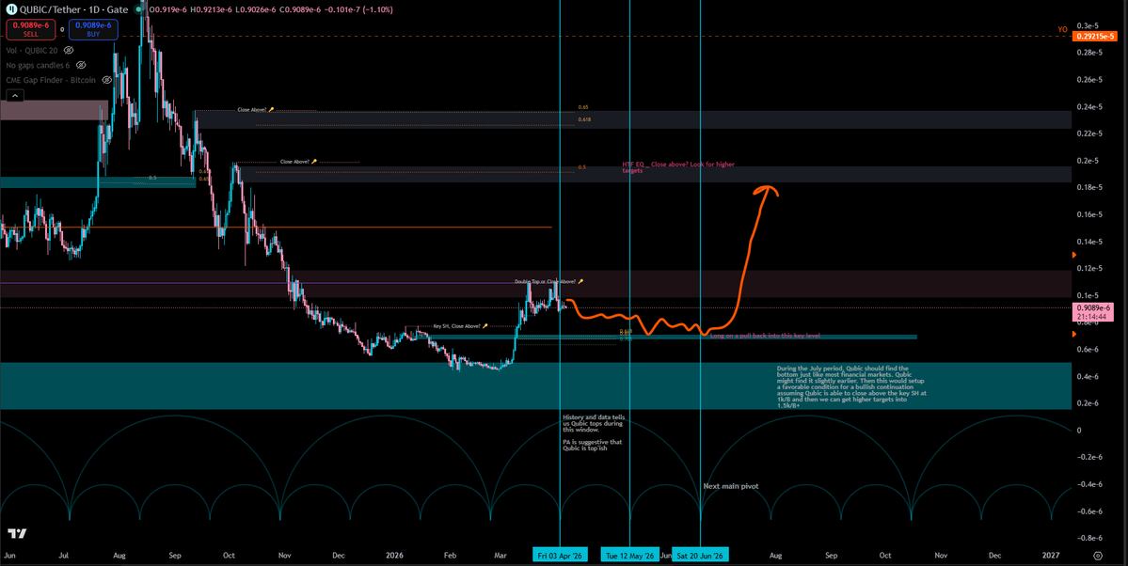This screenshot has height=566, width=1128.
Task: Click the upper orange arrow marker on price axis
Action: pos(1075,255)
